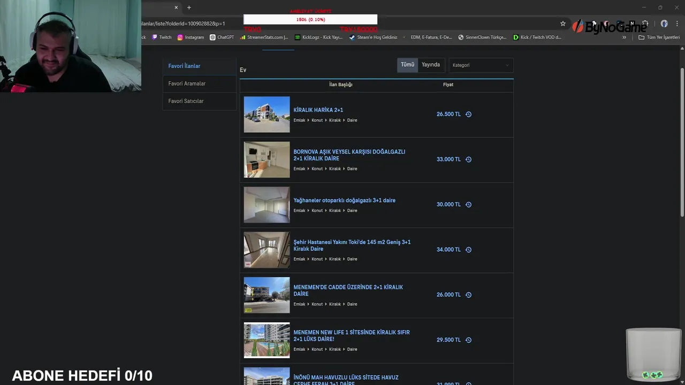Click thumbnail of Yağhaneler otoparklı listing

267,204
